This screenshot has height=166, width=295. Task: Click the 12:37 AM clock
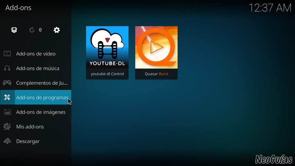[x=270, y=8]
